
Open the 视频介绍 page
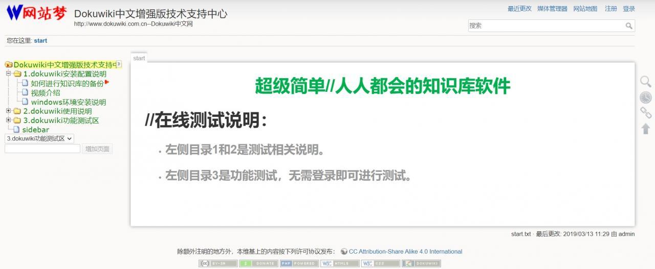coord(45,93)
